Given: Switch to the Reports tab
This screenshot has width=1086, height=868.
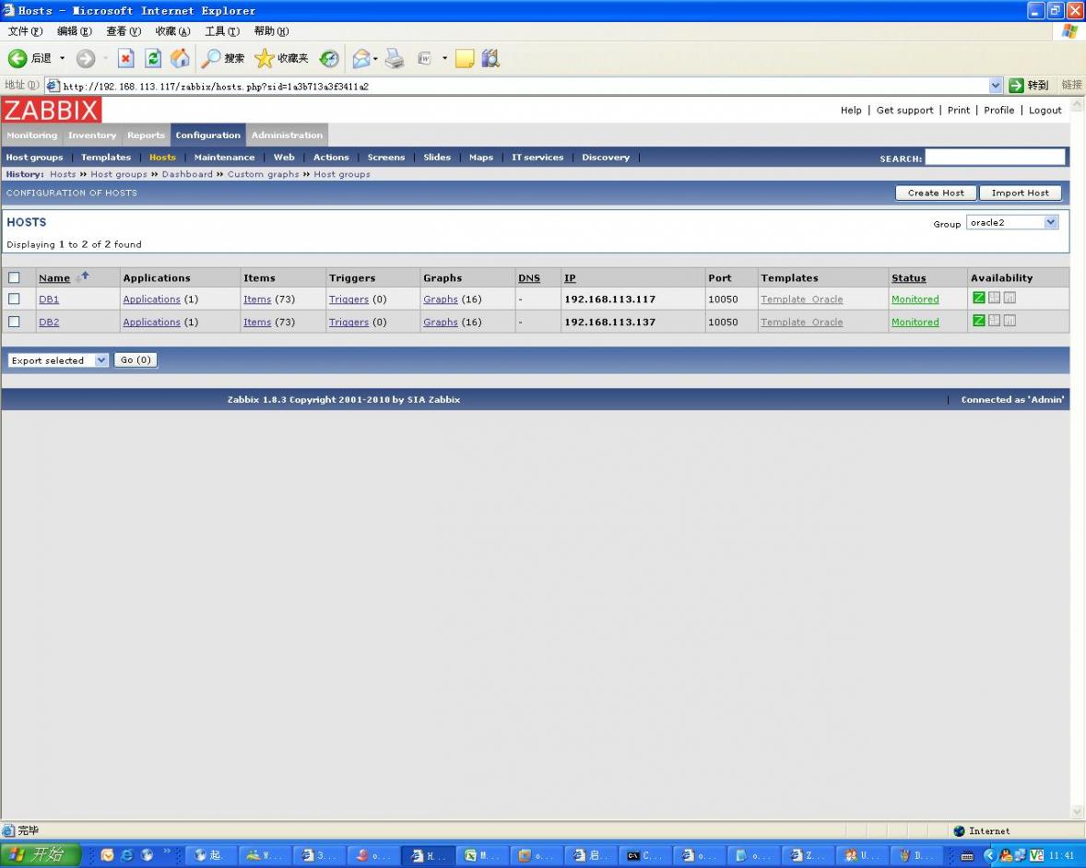Looking at the screenshot, I should point(147,135).
